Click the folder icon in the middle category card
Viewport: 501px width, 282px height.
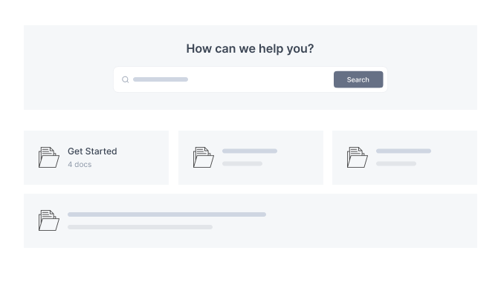pos(204,157)
